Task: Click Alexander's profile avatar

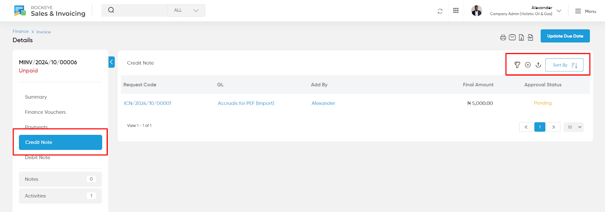Action: 476,11
